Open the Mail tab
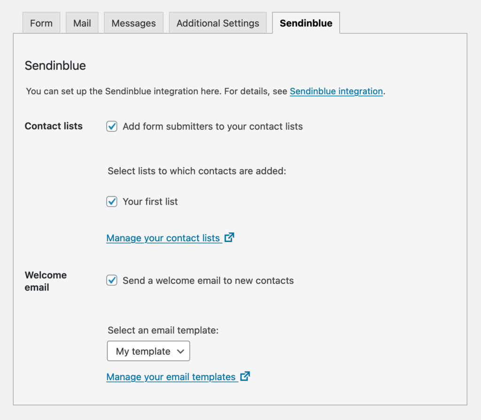Screen dimensions: 481x420 [82, 23]
